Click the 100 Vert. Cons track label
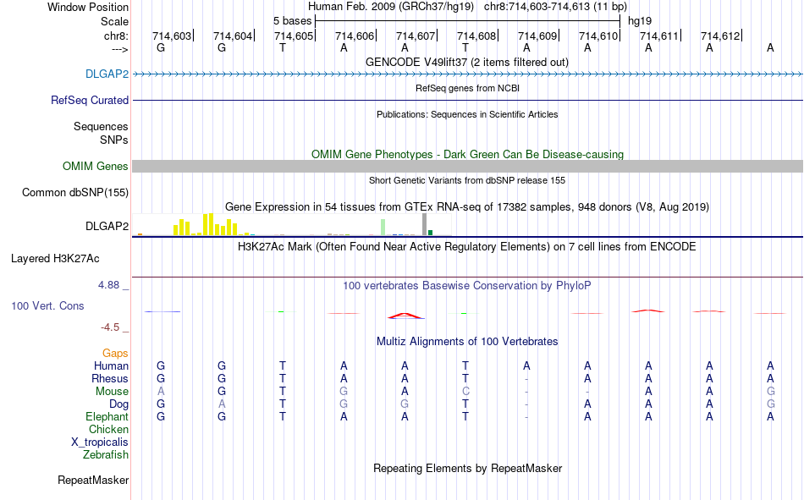The image size is (804, 500). coord(47,305)
